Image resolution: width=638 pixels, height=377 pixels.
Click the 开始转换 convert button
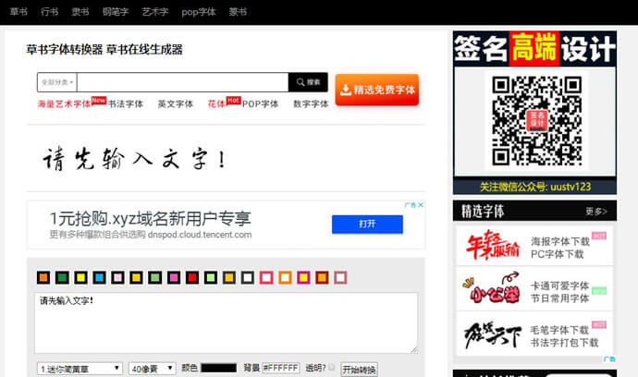359,369
